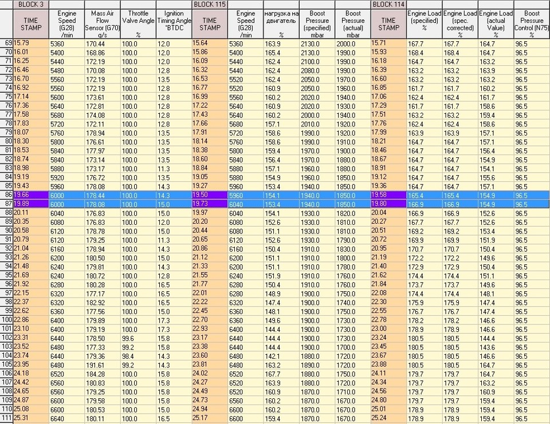Click time stamp 24.18 in row 106
550x424 pixels.
coord(31,374)
